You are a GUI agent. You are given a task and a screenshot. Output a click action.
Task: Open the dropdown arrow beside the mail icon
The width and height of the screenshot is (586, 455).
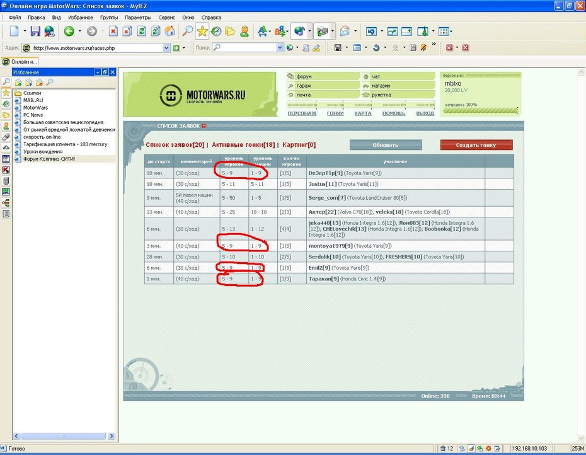[355, 32]
